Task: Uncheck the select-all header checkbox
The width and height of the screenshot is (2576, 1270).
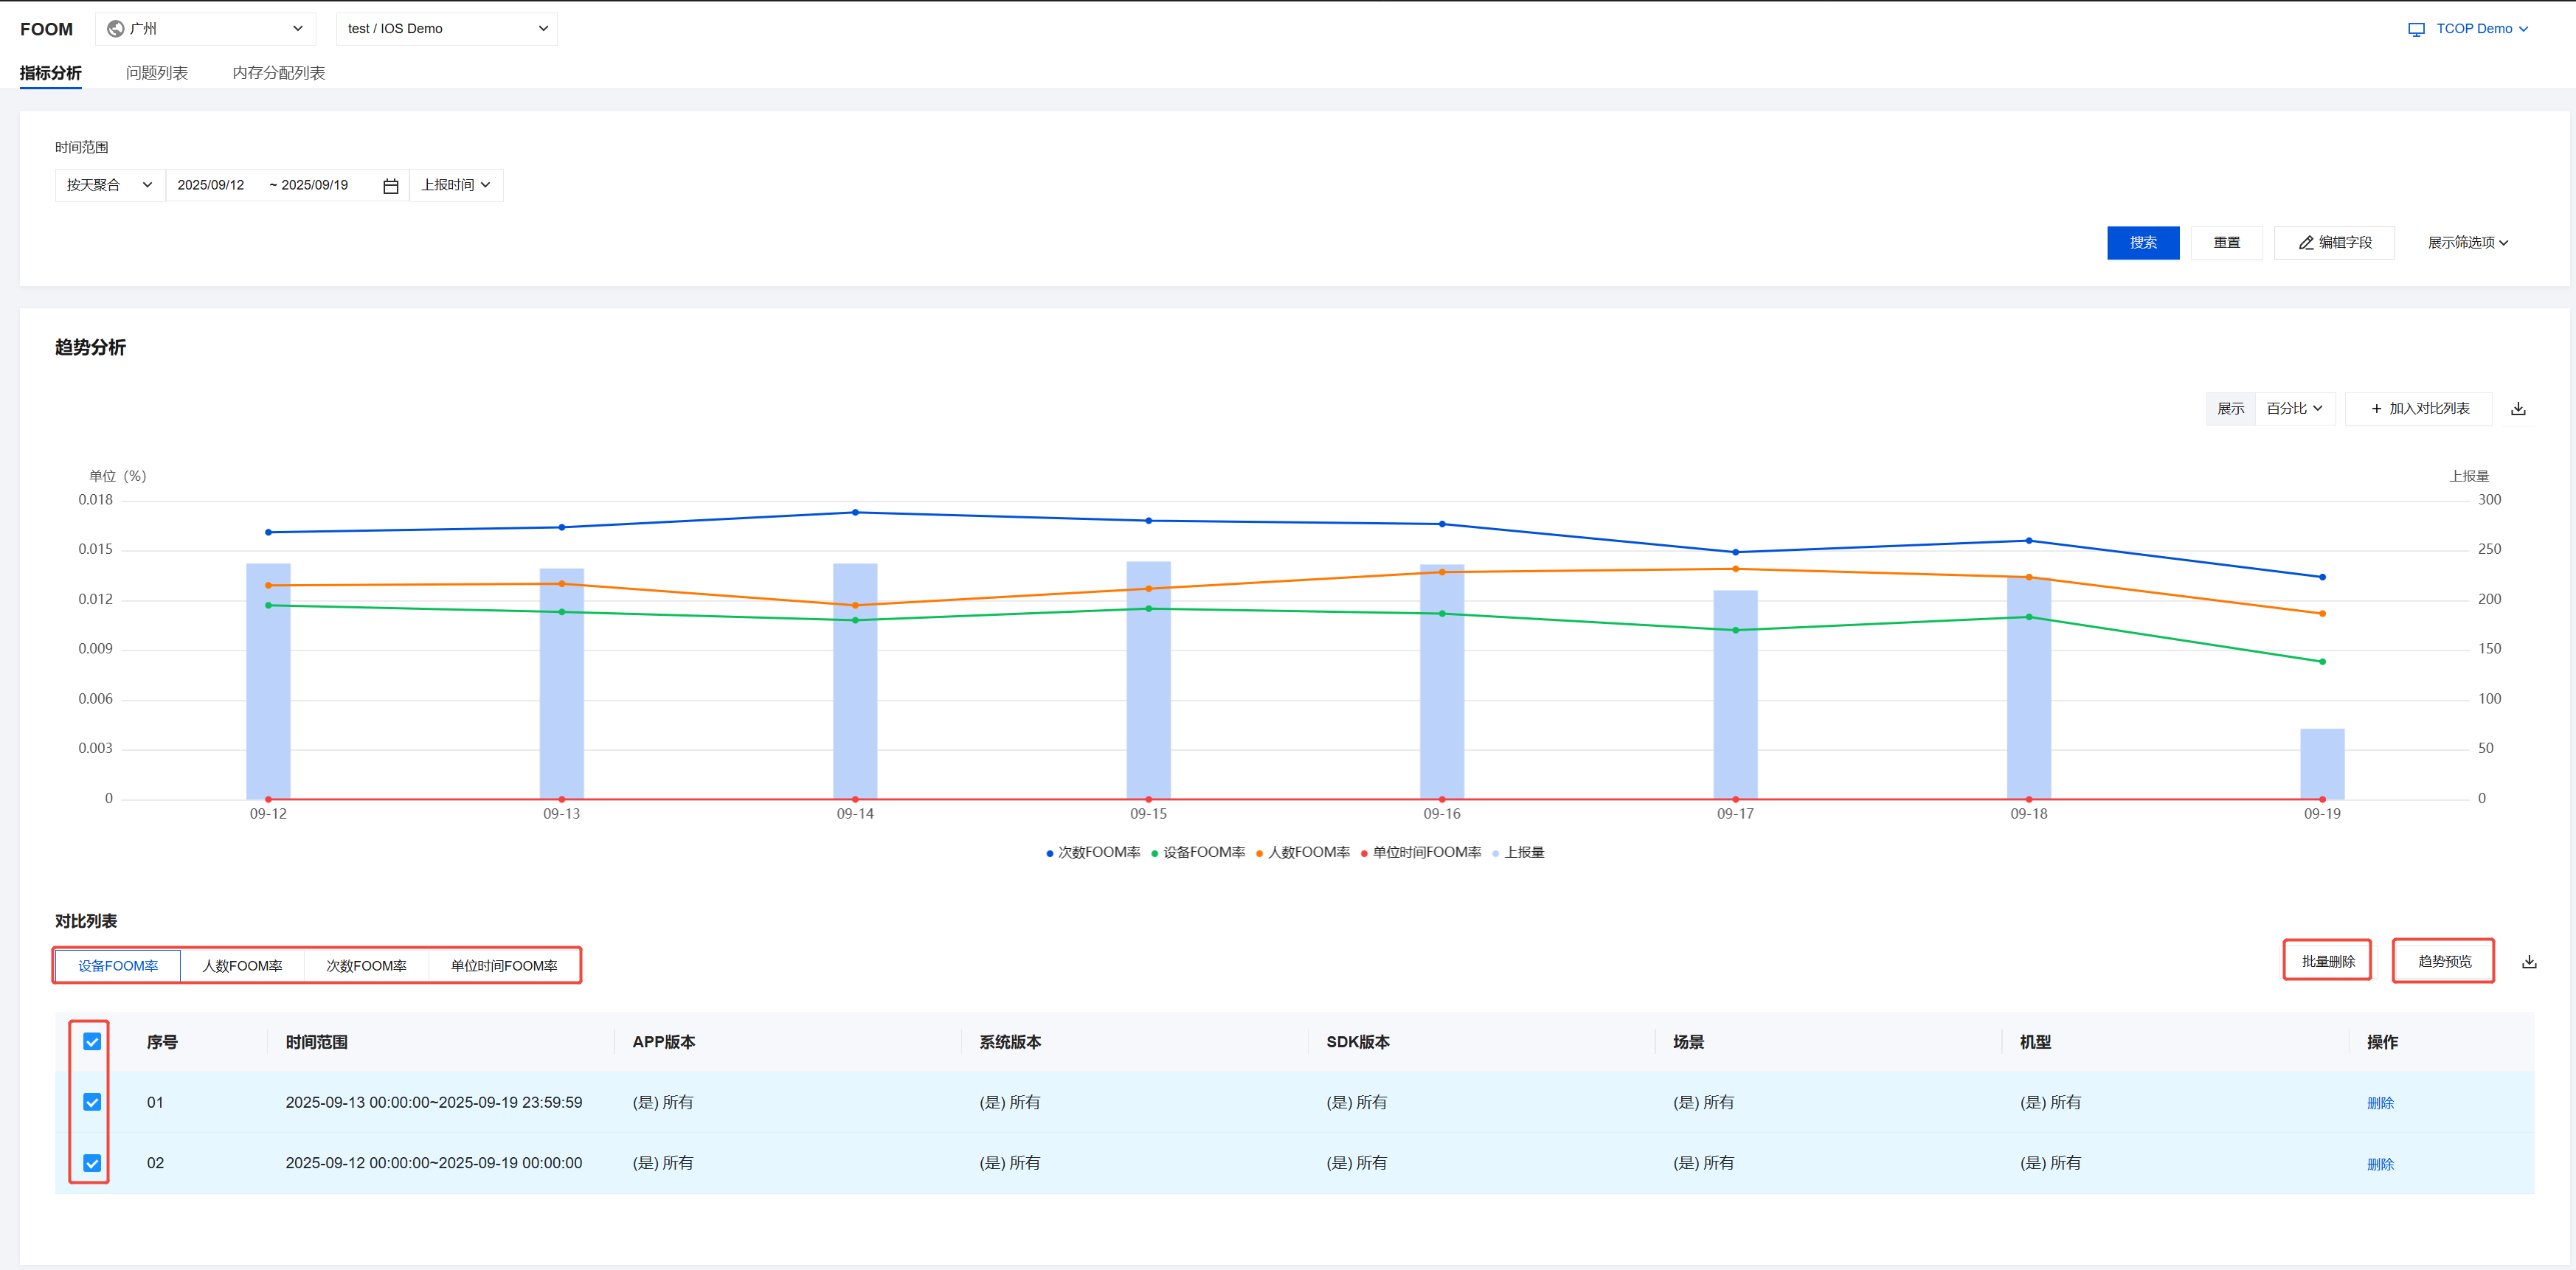Action: [x=92, y=1042]
